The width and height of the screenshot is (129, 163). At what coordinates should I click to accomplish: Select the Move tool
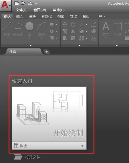tap(65, 24)
